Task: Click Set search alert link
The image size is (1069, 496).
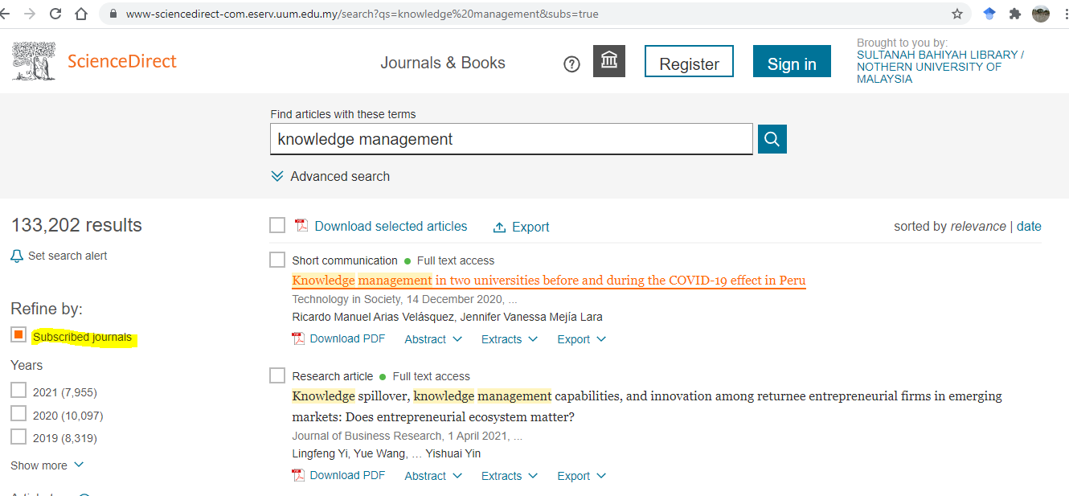Action: (x=68, y=256)
